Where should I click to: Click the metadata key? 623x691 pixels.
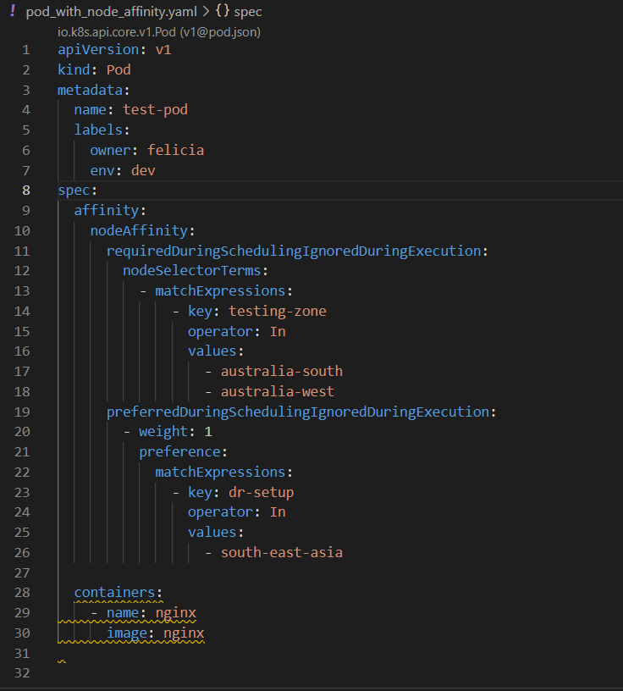click(x=91, y=90)
